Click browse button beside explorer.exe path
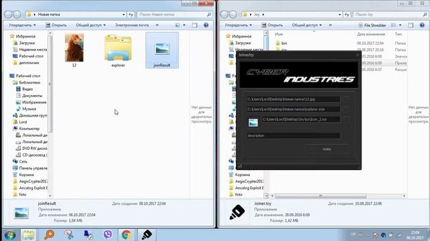The height and width of the screenshot is (241, 430). (347, 109)
